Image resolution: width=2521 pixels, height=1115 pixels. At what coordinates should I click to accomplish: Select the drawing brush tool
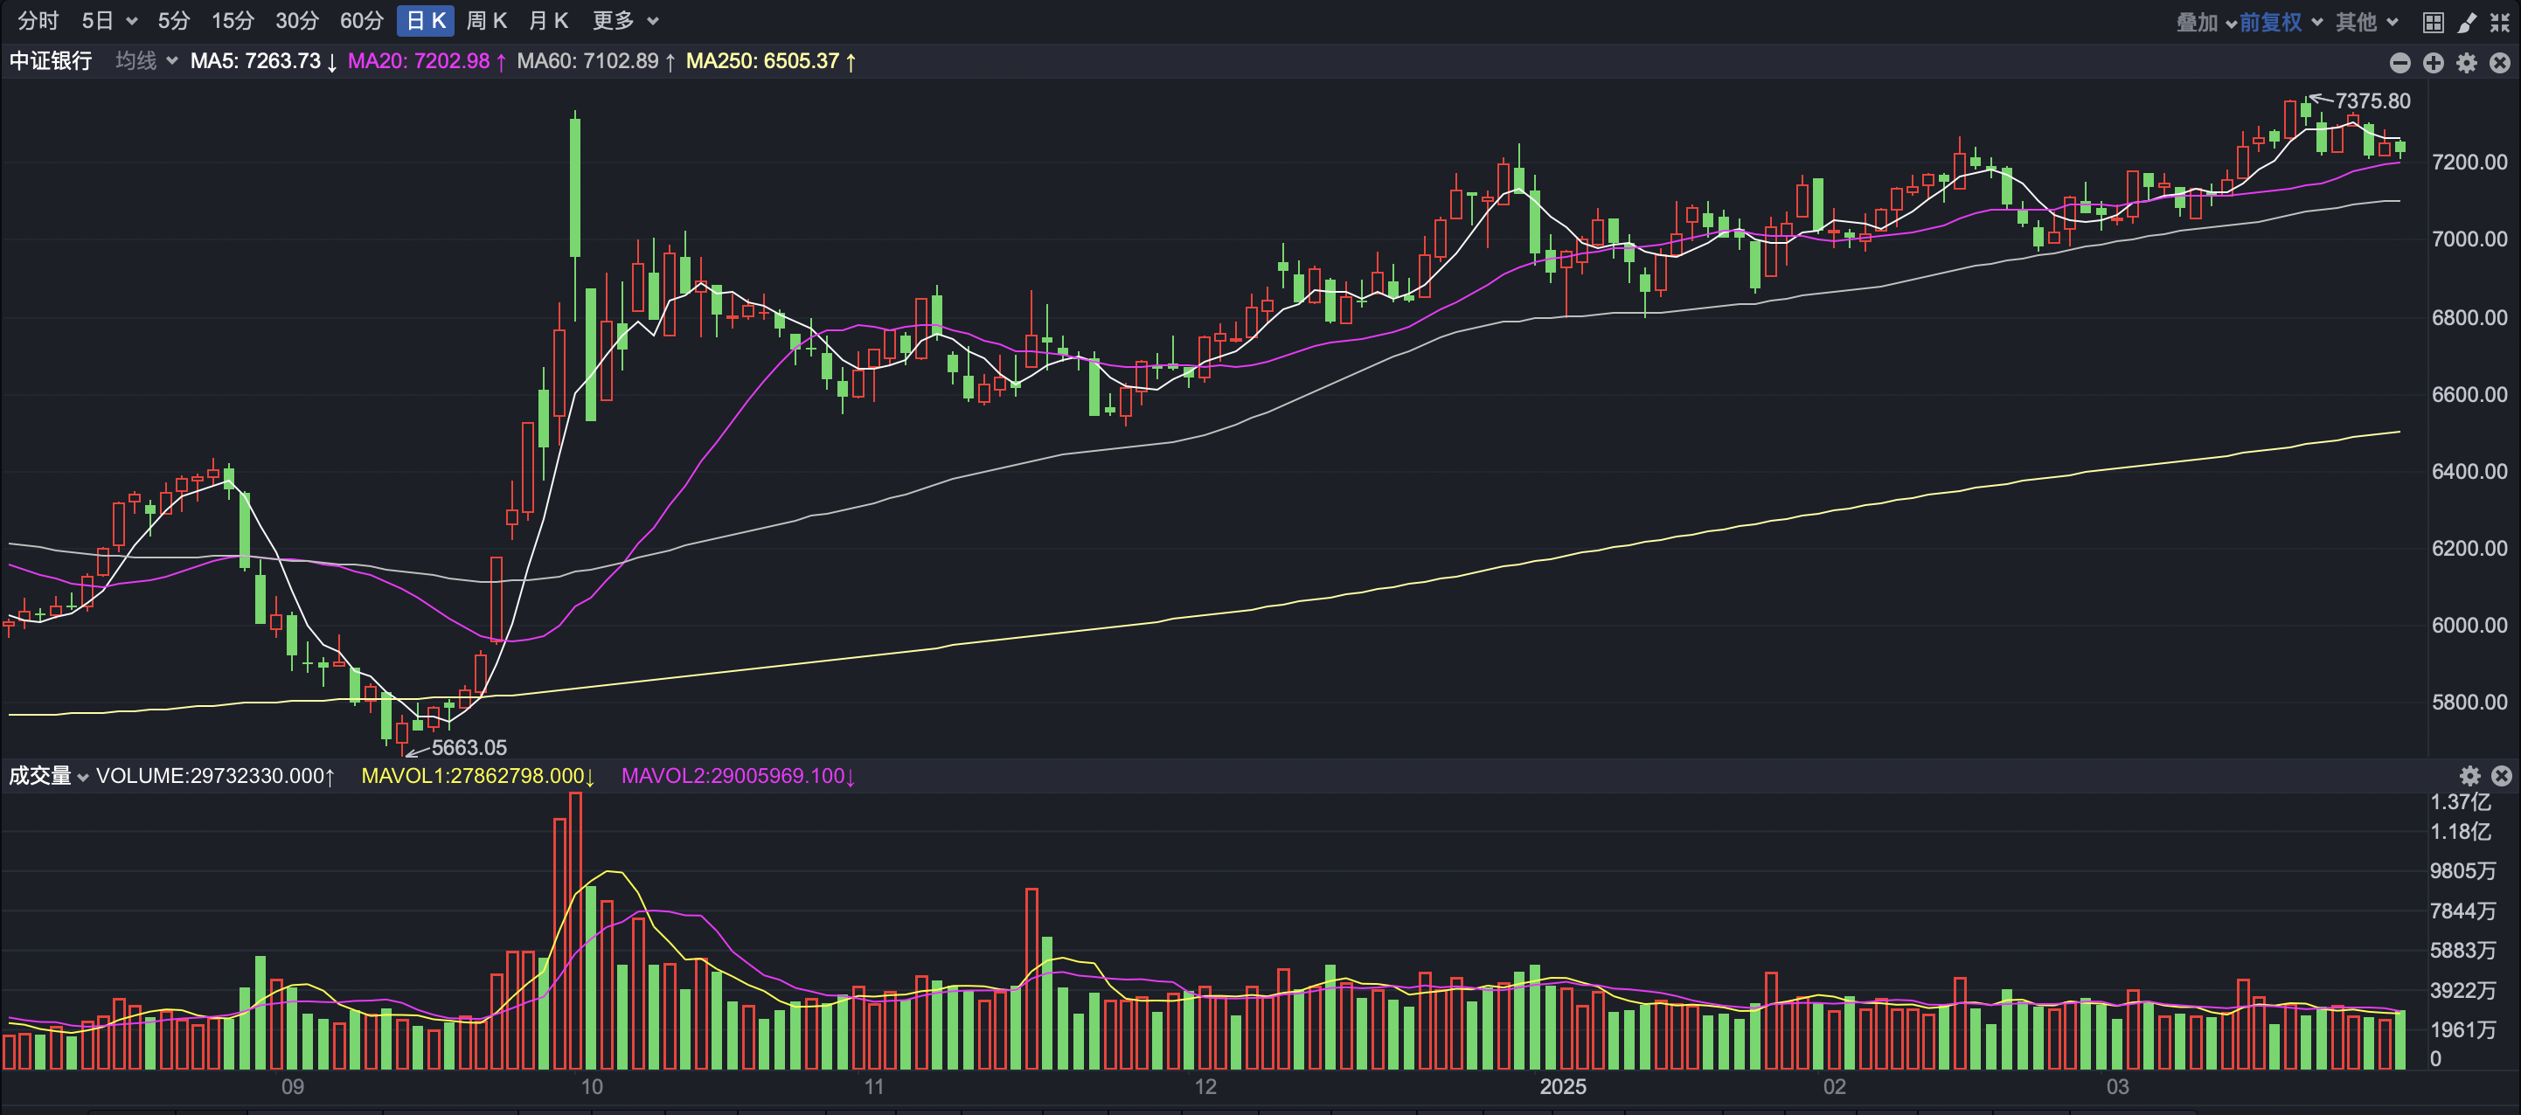coord(2466,22)
